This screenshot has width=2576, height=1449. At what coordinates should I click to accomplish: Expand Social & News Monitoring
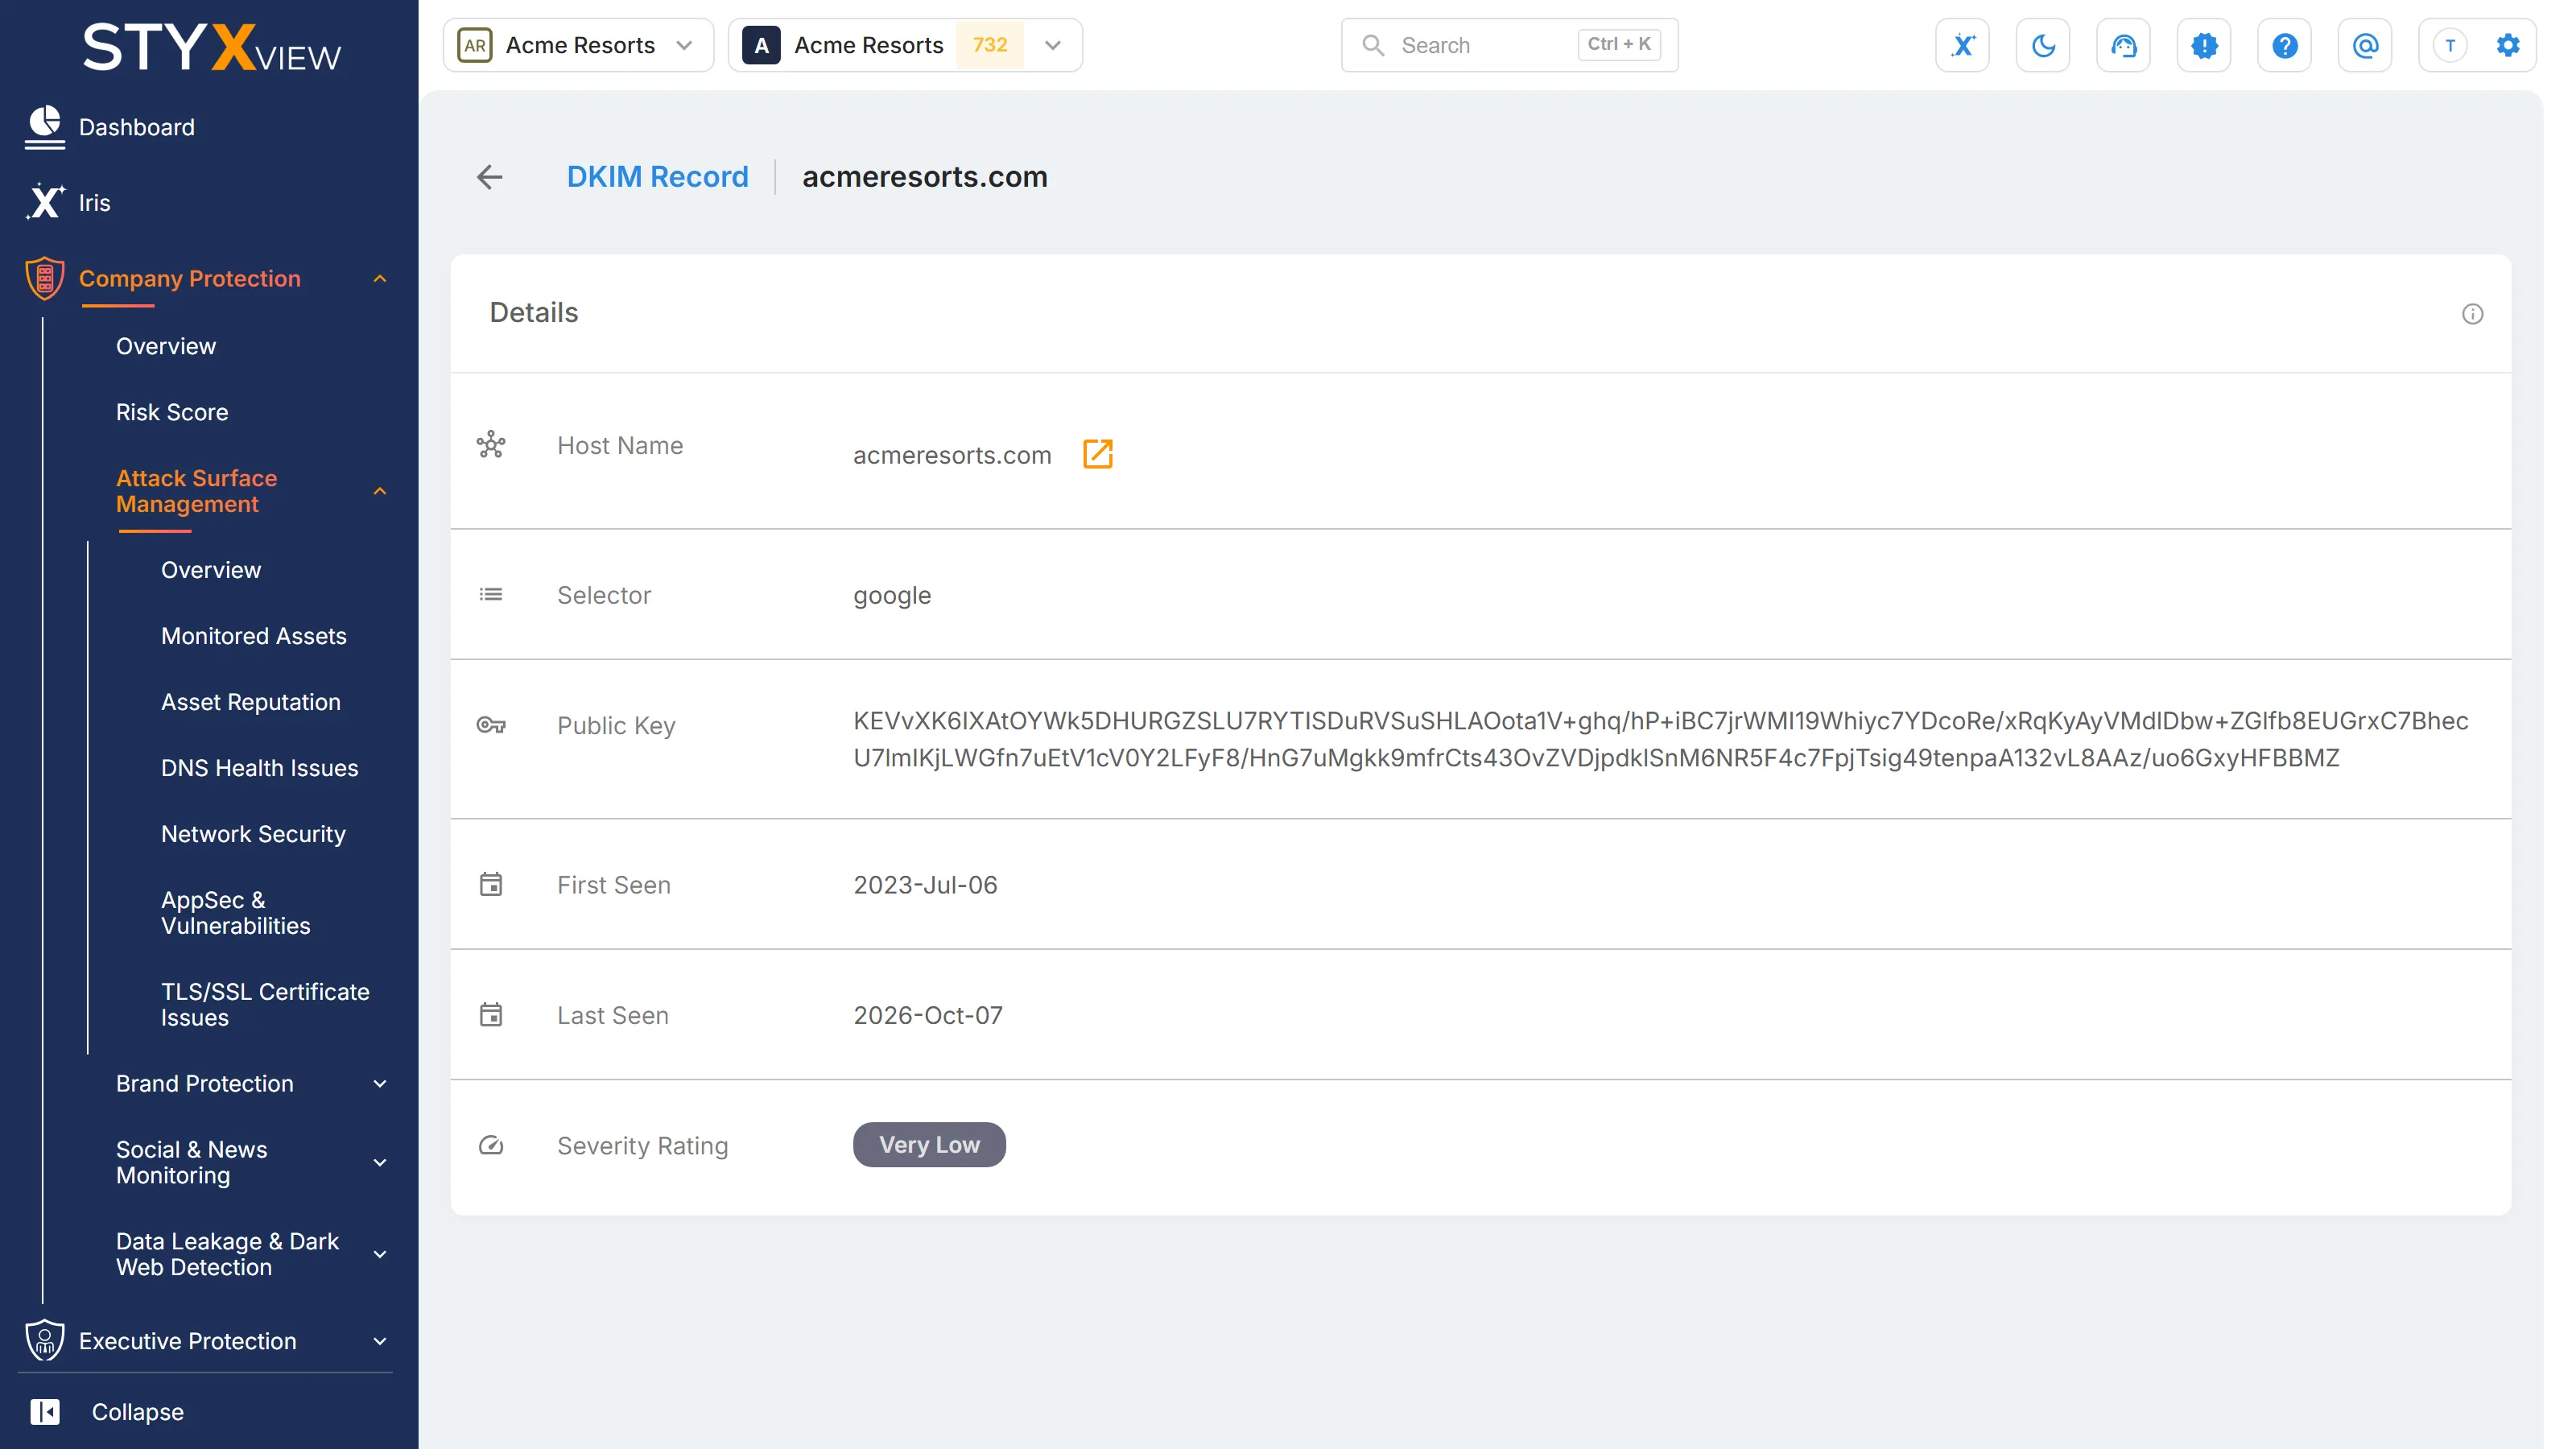pos(379,1163)
